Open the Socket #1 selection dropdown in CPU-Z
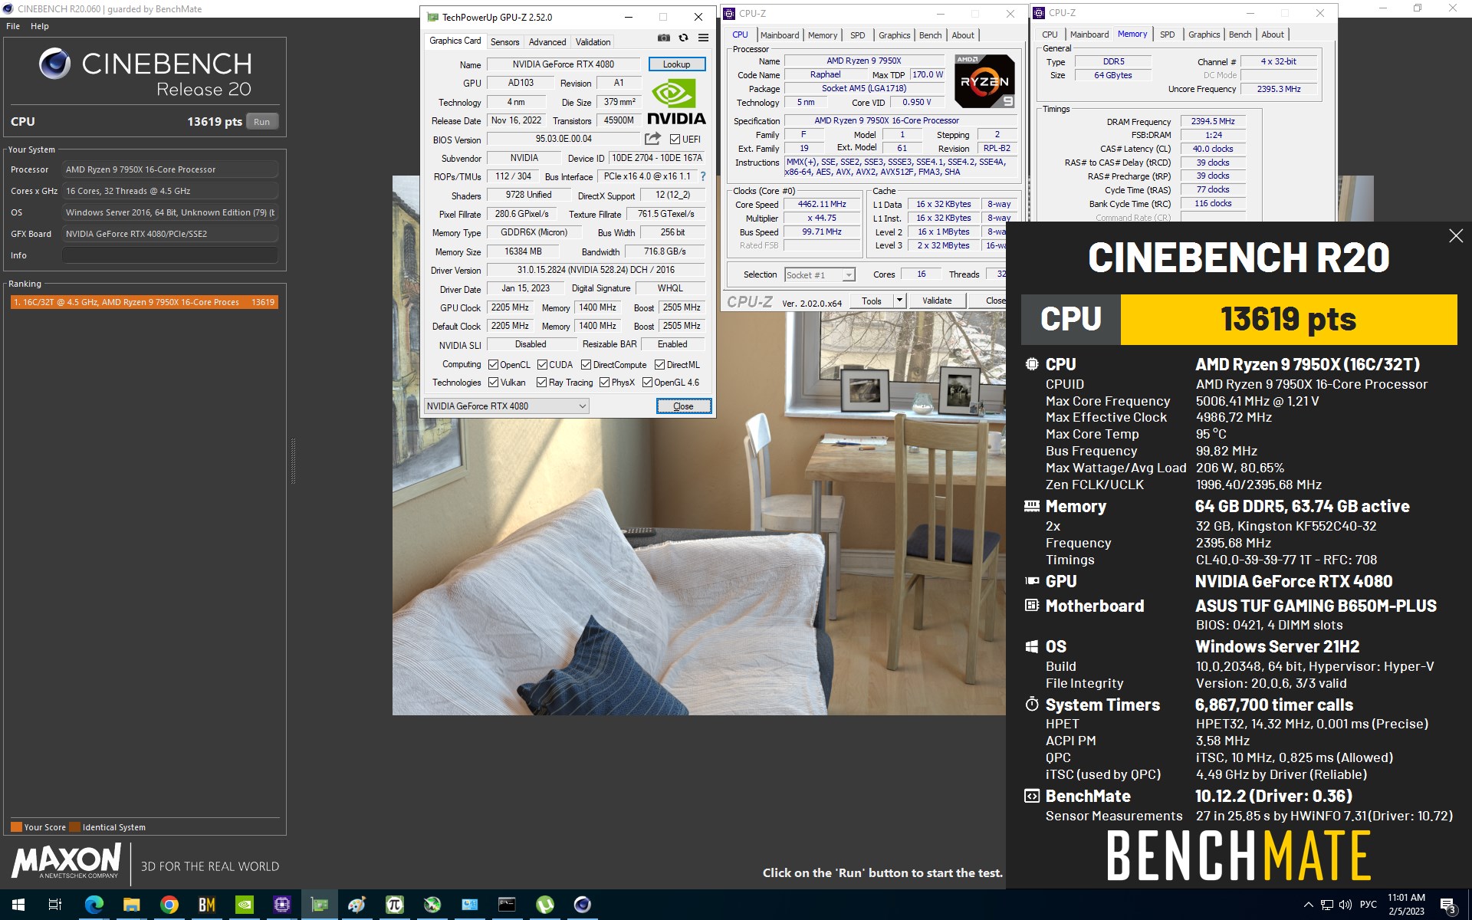This screenshot has width=1472, height=920. pos(820,274)
